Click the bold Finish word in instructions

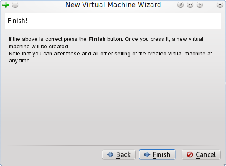pos(97,39)
